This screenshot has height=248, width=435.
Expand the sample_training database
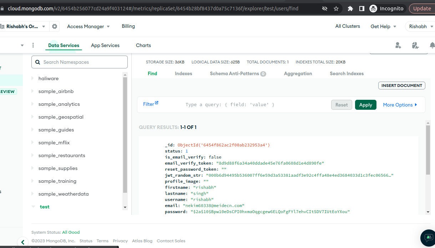[x=33, y=181]
